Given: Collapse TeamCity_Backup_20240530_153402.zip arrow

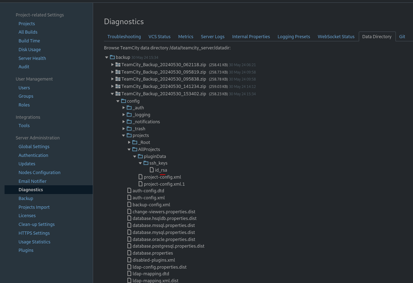Looking at the screenshot, I should [112, 94].
